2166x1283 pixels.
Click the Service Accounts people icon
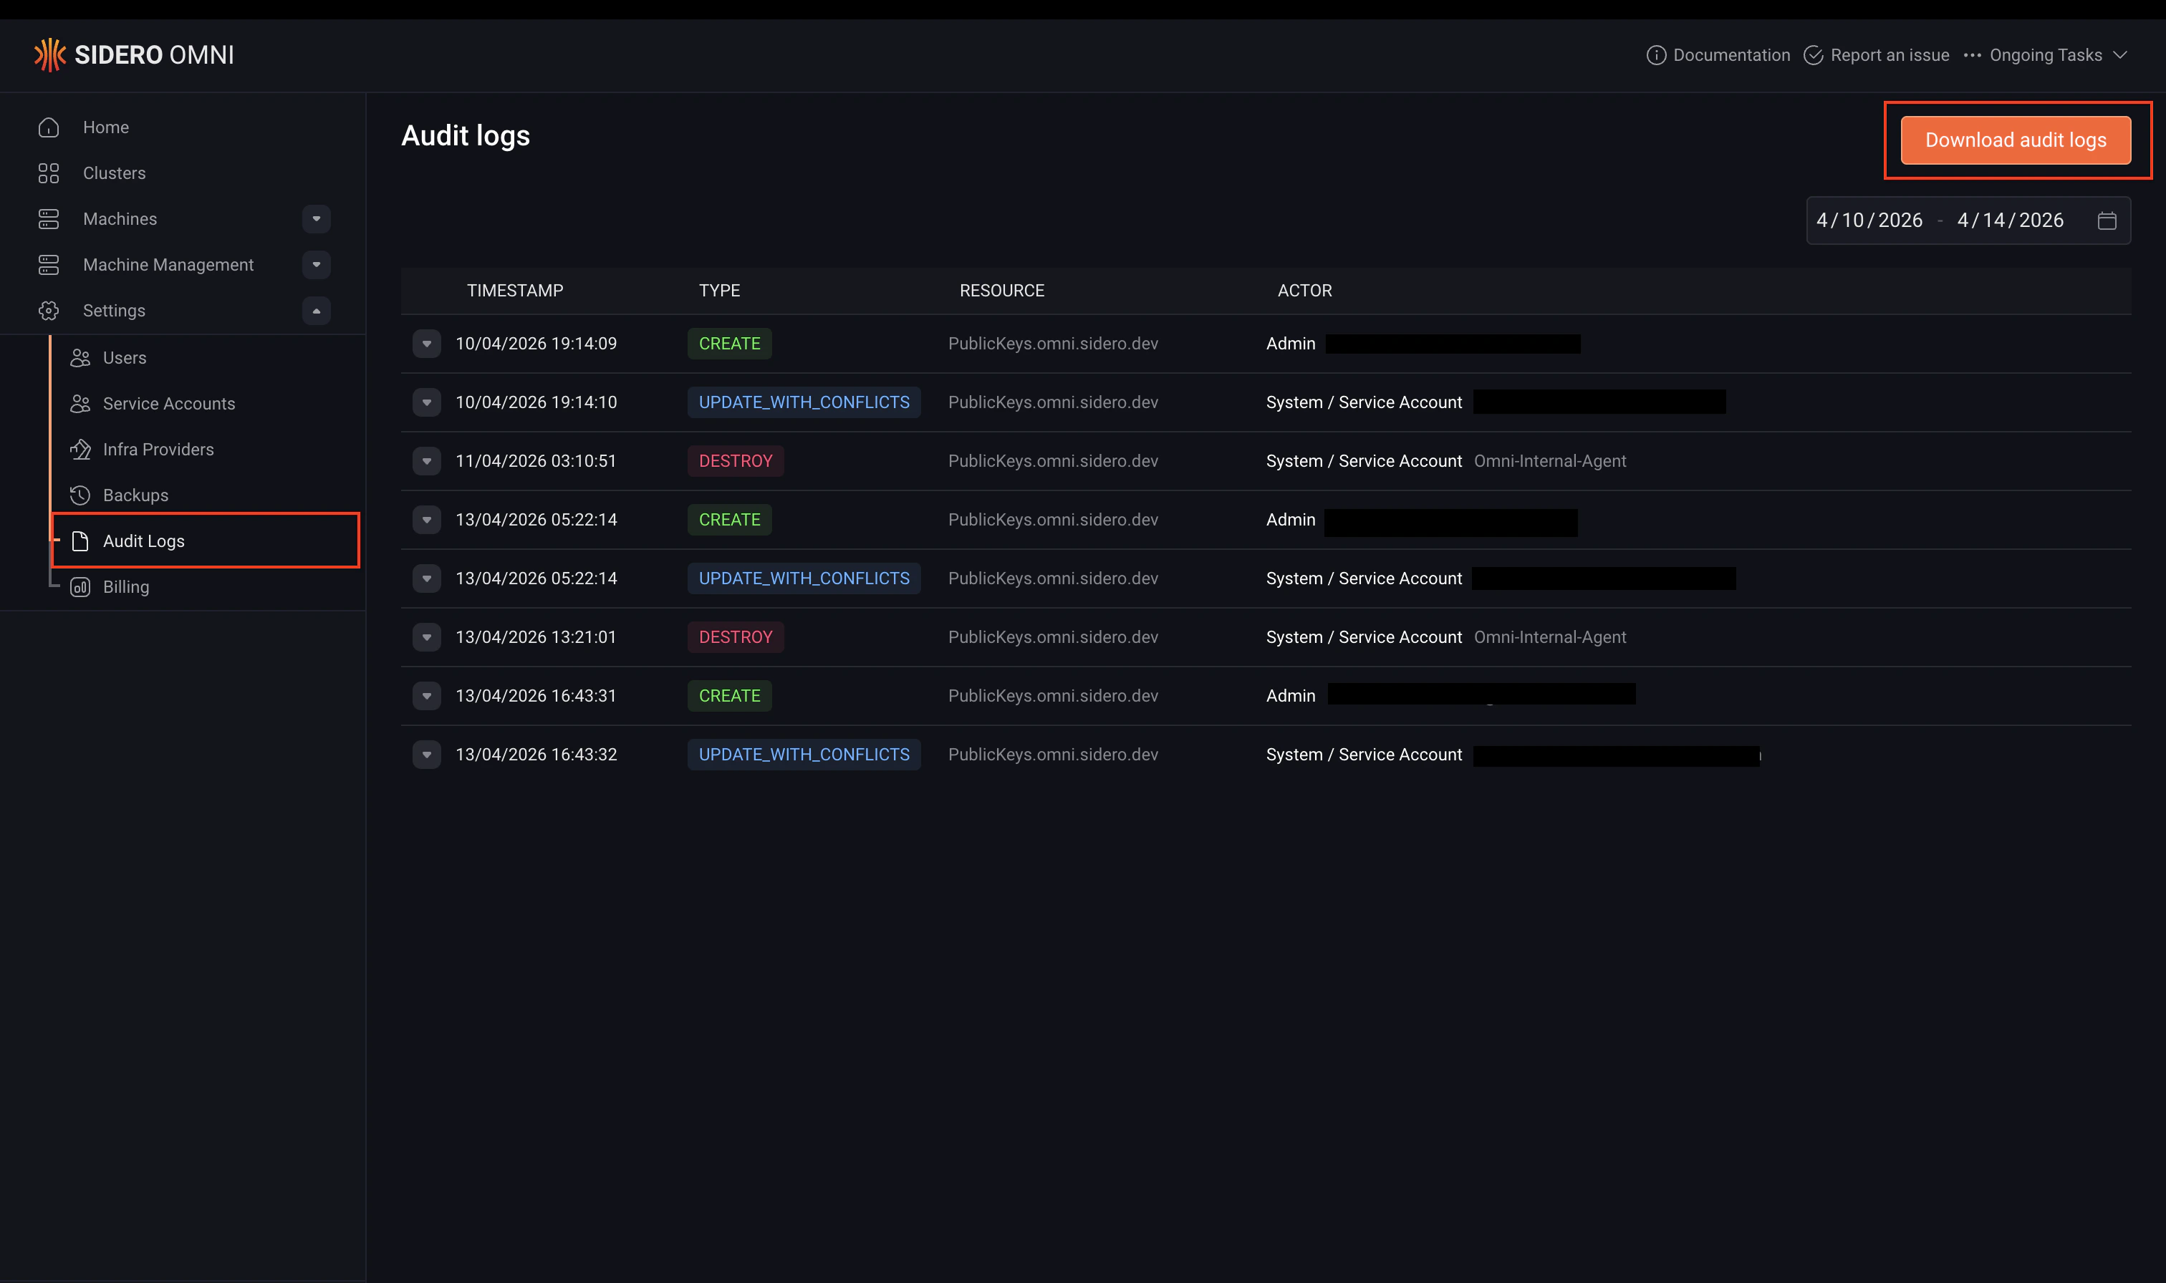[x=80, y=404]
